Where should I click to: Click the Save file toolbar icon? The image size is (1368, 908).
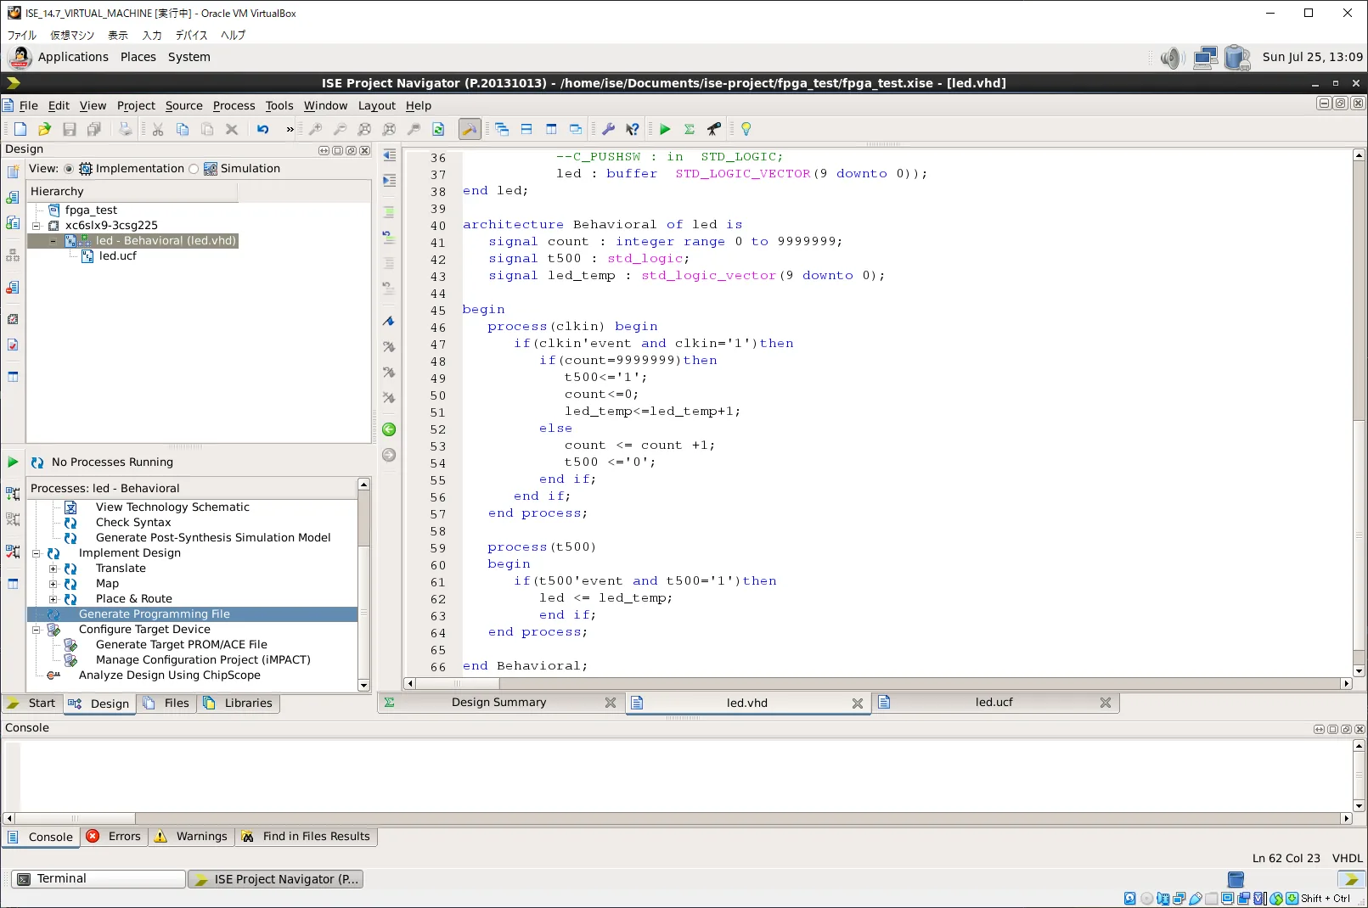pyautogui.click(x=70, y=129)
